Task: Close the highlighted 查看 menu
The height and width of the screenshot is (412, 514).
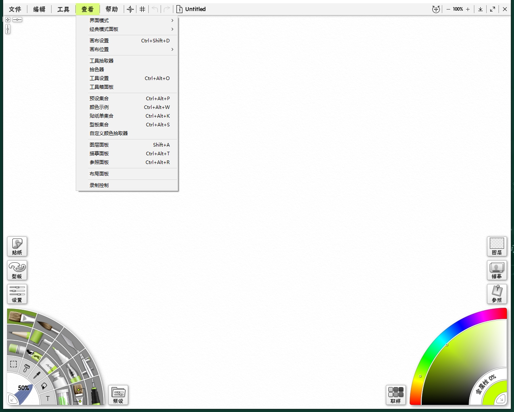Action: (x=88, y=9)
